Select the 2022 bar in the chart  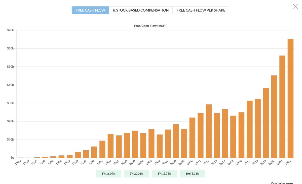(290, 98)
